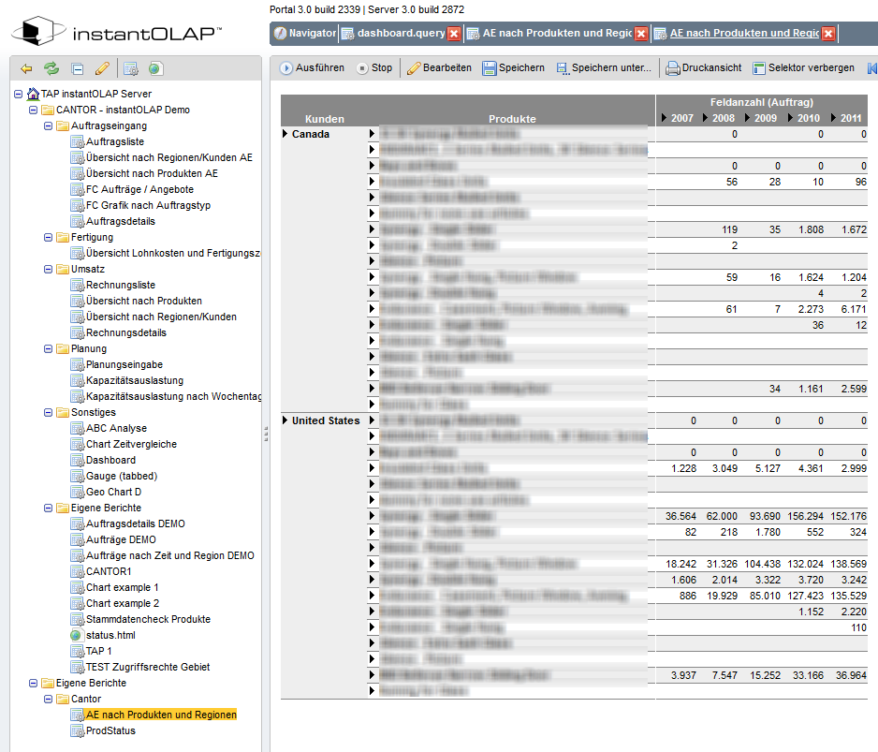Screen dimensions: 878x752
Task: Drill down into the 2007 column
Action: tap(664, 118)
